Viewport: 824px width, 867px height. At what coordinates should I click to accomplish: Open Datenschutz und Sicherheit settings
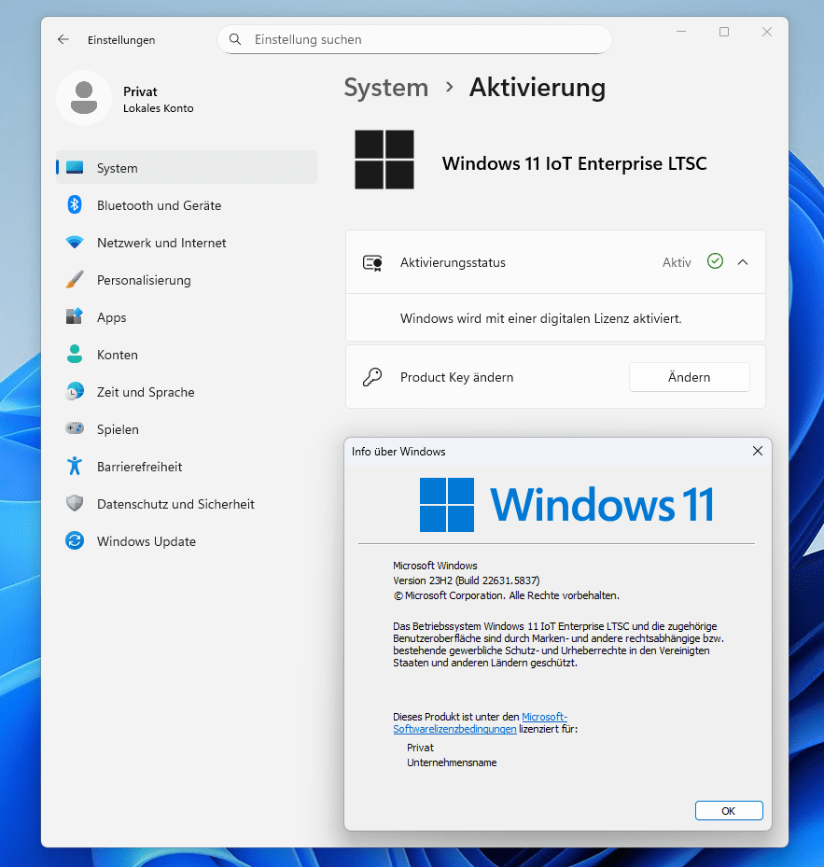coord(187,504)
